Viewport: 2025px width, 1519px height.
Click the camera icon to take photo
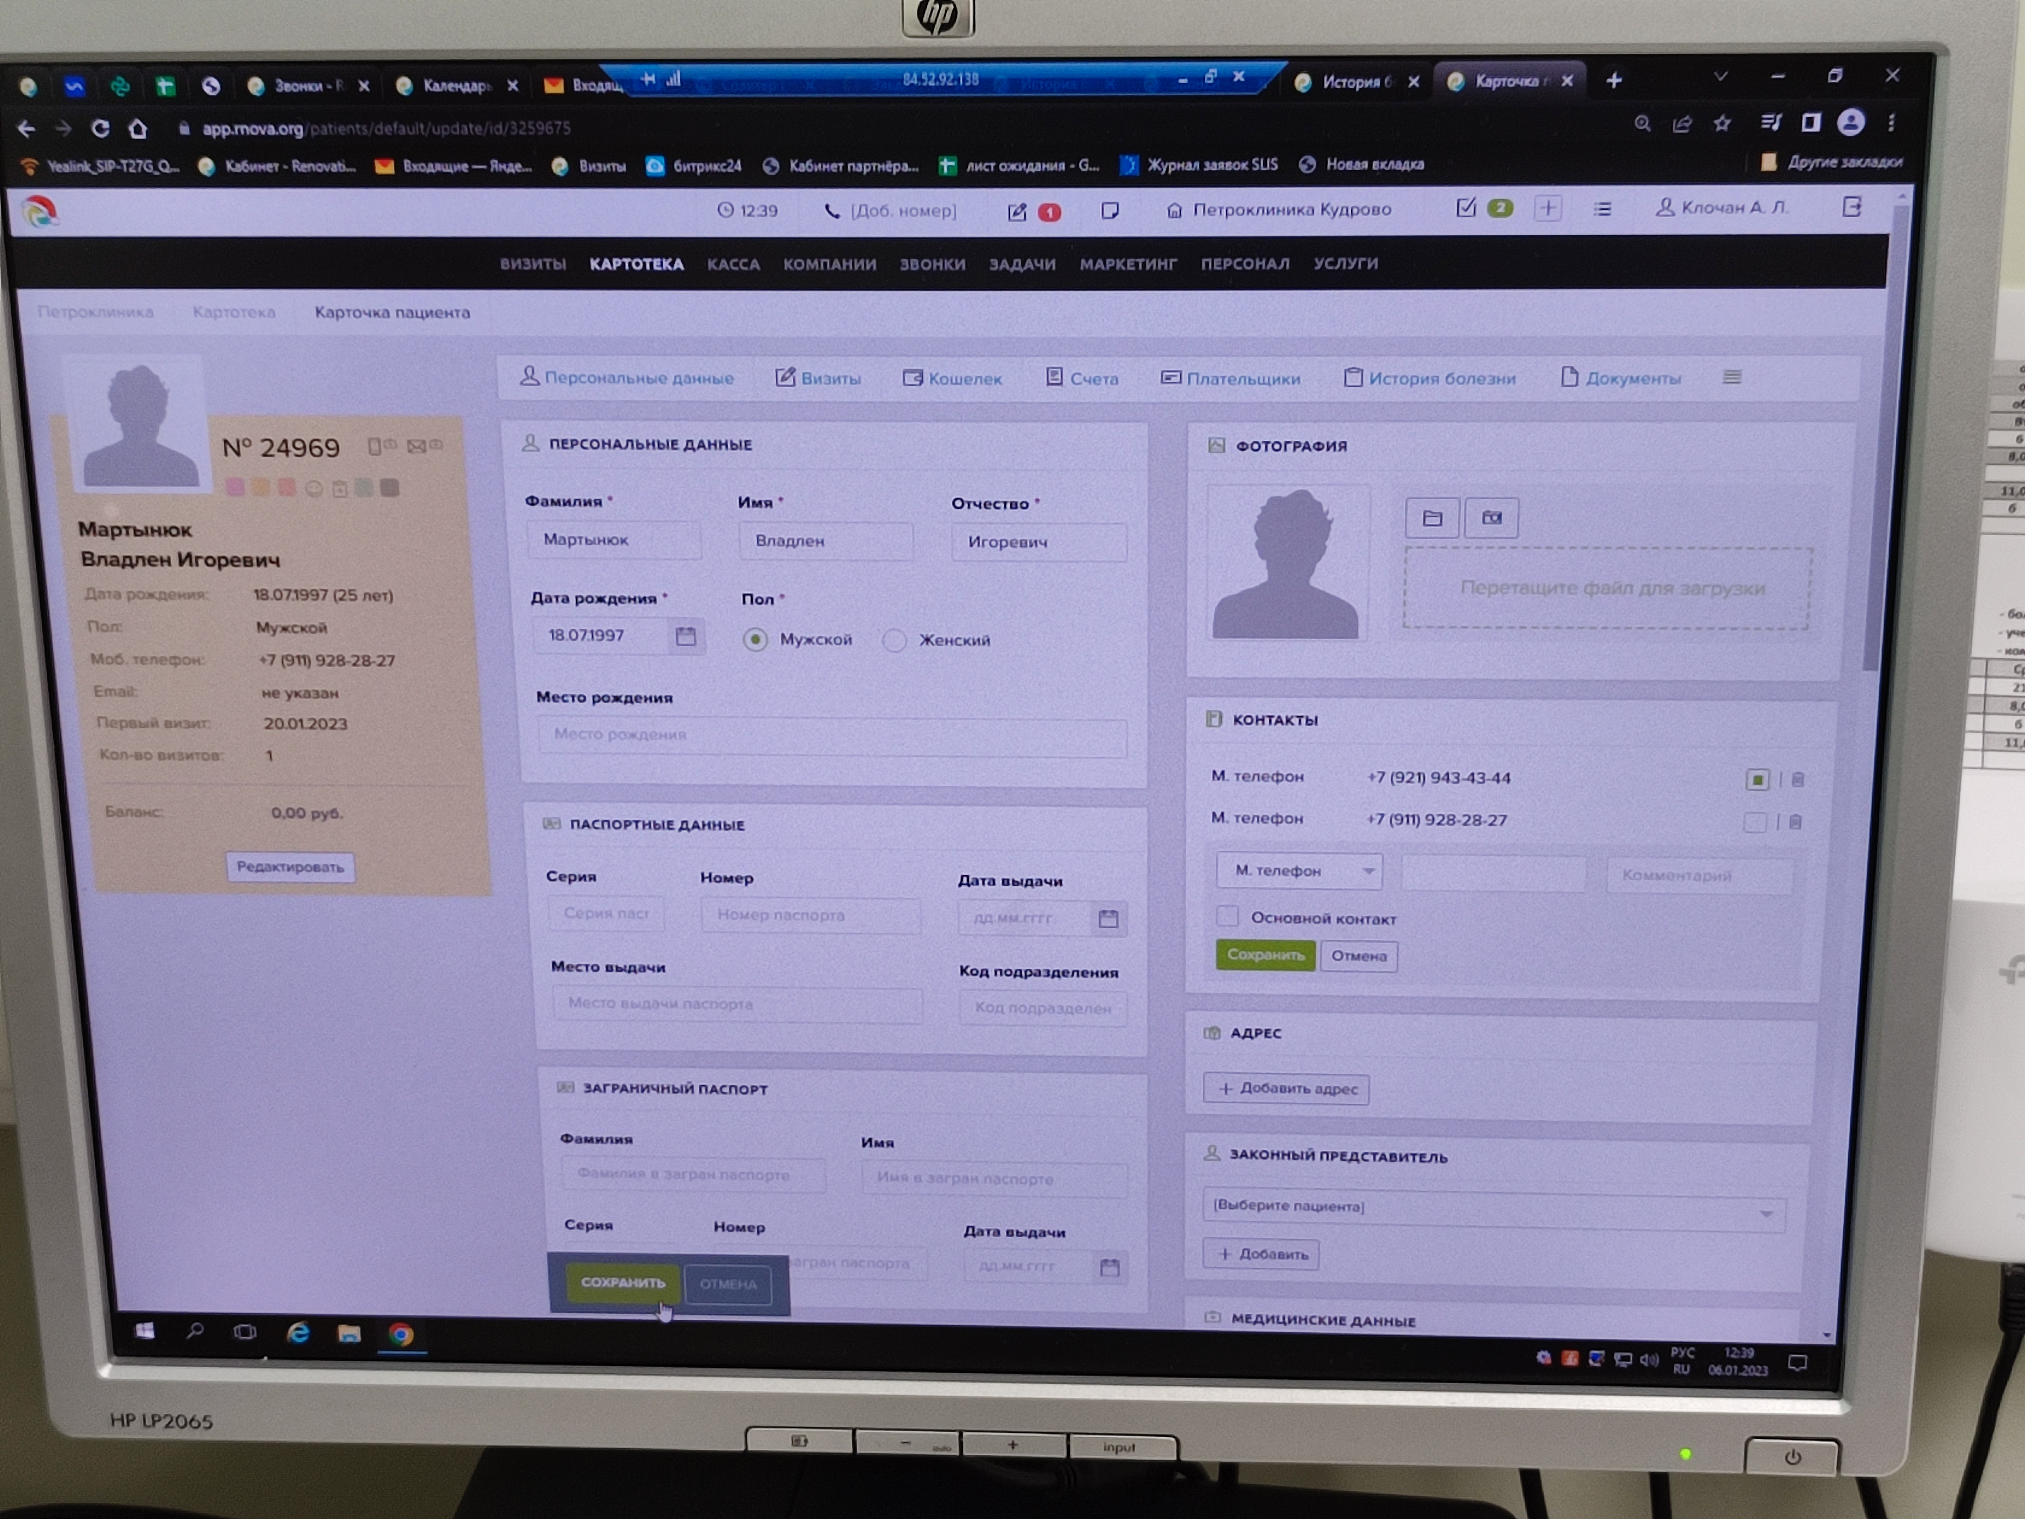pyautogui.click(x=1491, y=518)
